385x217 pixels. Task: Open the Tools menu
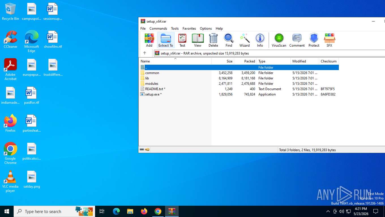click(x=175, y=29)
